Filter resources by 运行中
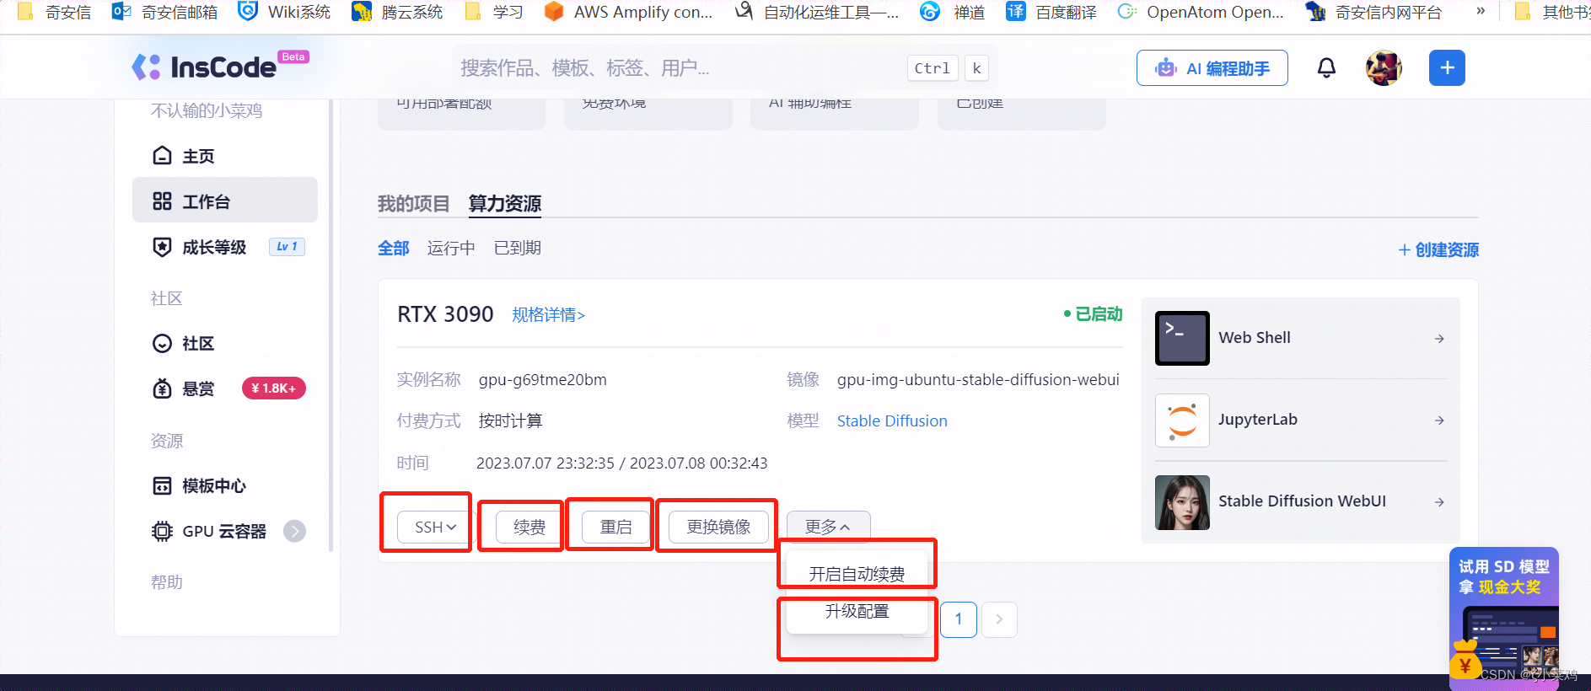 (x=451, y=248)
